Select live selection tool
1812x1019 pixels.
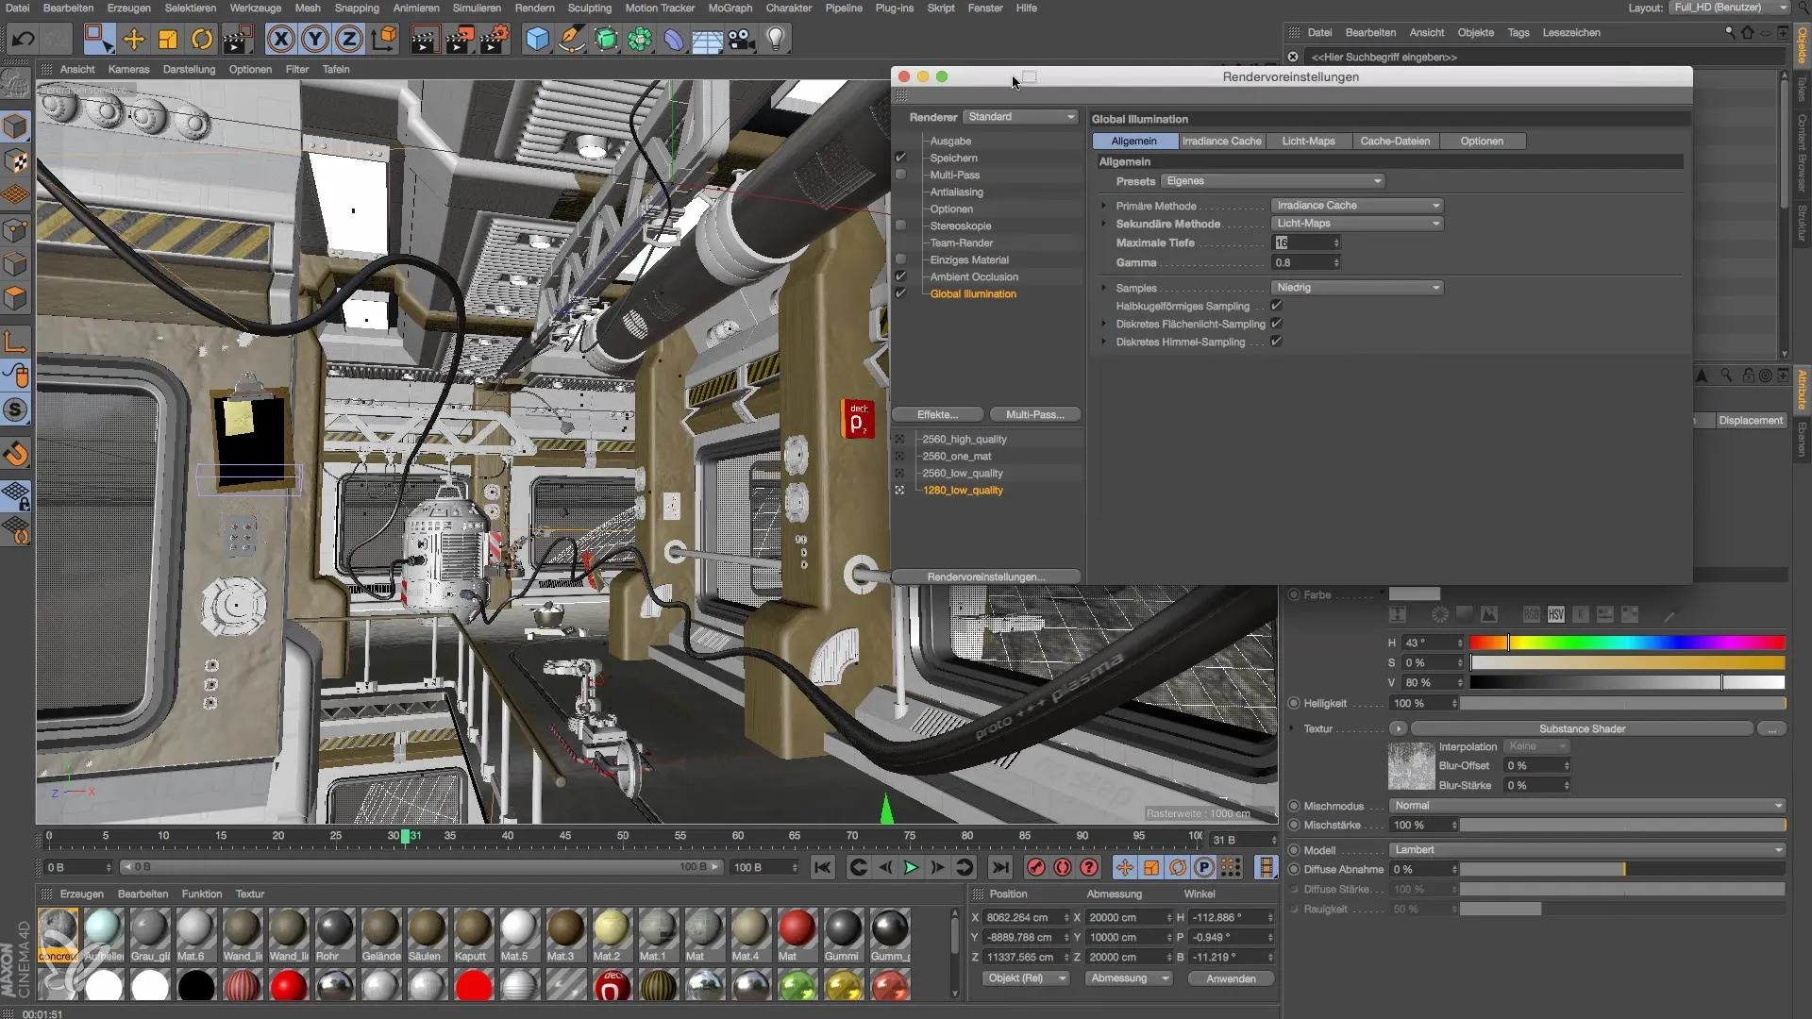pyautogui.click(x=98, y=39)
